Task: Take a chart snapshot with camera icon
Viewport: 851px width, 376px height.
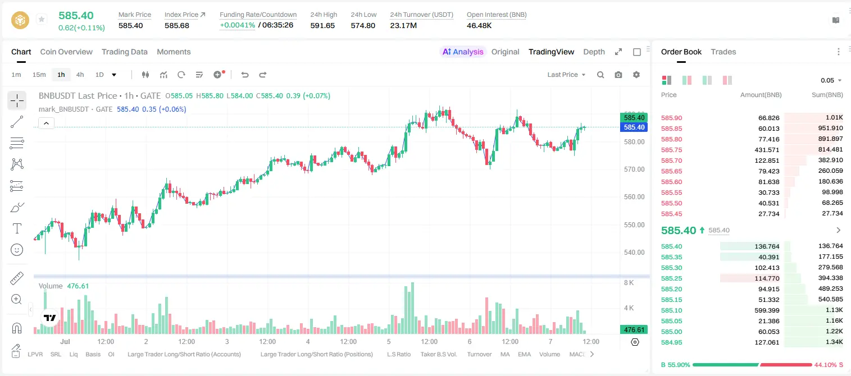Action: 618,75
